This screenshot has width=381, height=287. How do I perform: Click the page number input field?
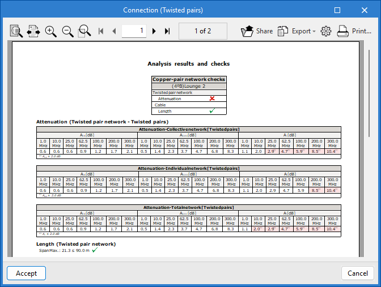[134, 31]
